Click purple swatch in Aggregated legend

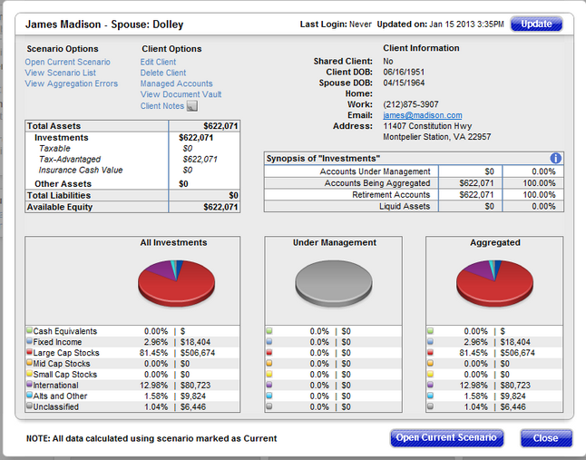[x=430, y=385]
